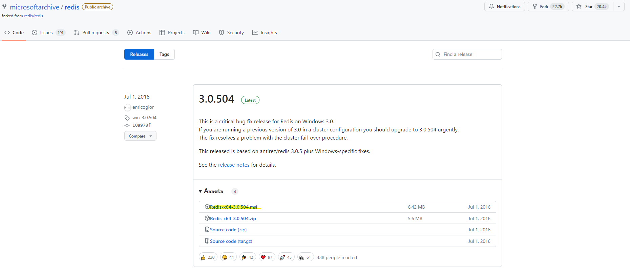Click the Notifications button
Image resolution: width=630 pixels, height=273 pixels.
tap(505, 6)
